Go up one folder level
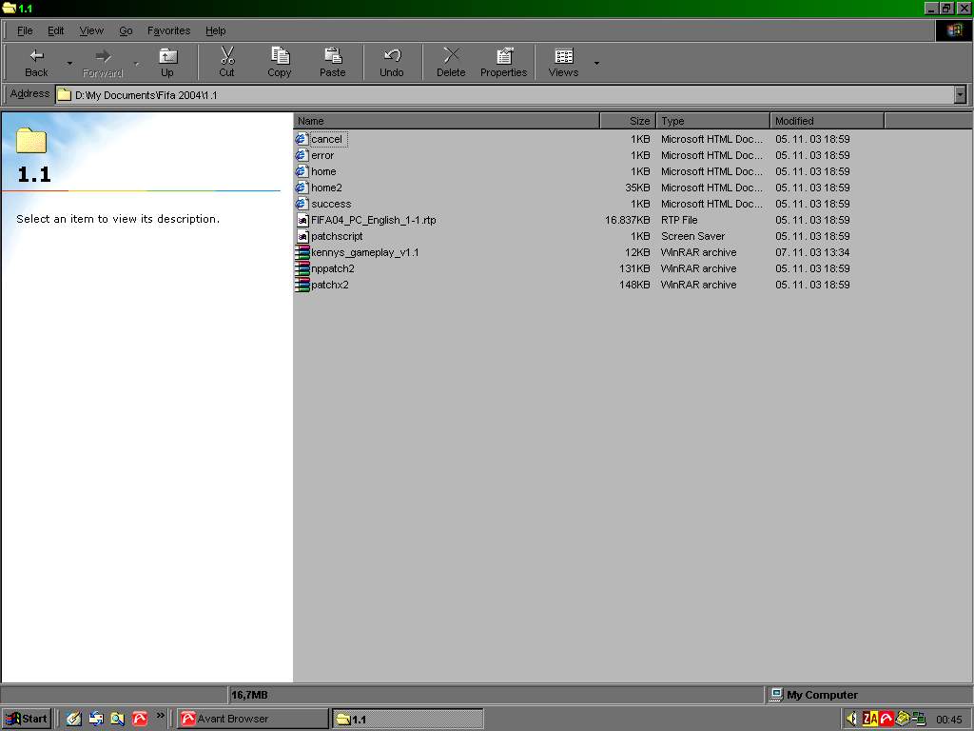Image resolution: width=974 pixels, height=731 pixels. (167, 63)
